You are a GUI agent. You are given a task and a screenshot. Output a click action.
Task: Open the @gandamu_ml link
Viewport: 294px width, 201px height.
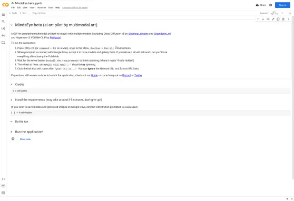[x=162, y=34]
